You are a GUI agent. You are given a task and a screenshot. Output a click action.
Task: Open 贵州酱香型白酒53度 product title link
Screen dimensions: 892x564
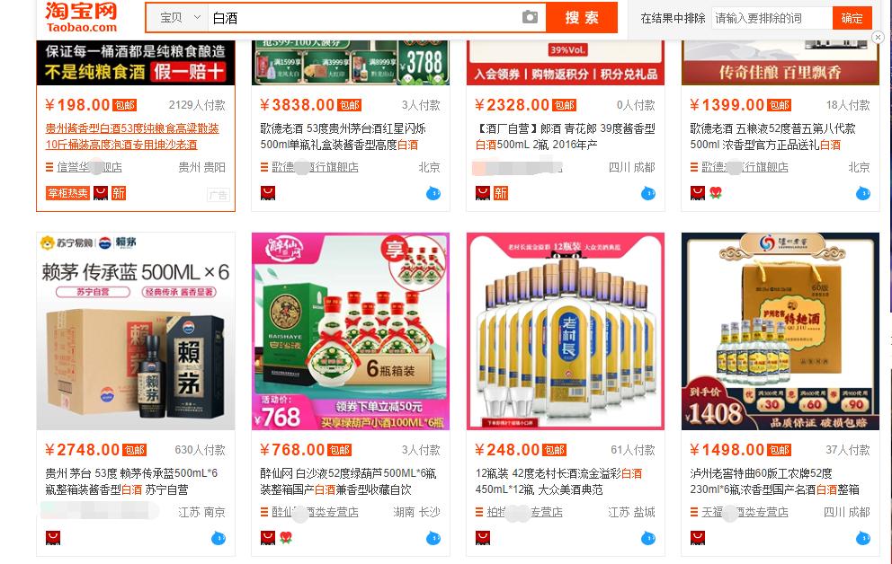click(x=132, y=137)
